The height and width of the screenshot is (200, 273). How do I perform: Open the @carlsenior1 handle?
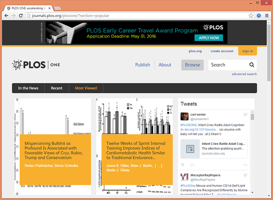(199, 119)
